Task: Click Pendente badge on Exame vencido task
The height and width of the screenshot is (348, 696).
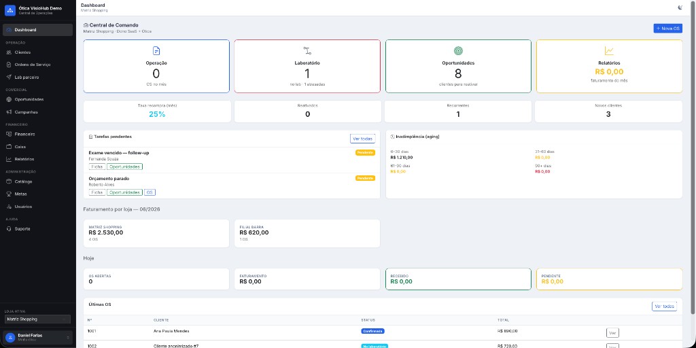Action: (x=365, y=153)
